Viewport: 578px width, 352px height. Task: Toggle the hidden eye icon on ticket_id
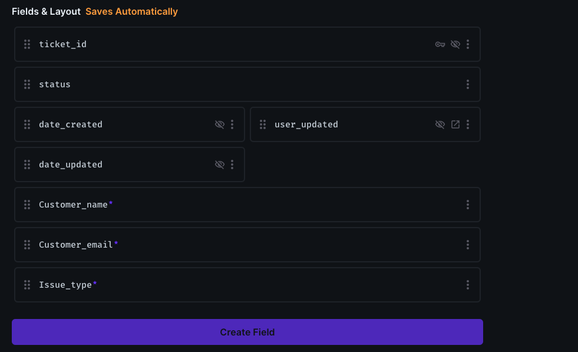click(x=455, y=44)
